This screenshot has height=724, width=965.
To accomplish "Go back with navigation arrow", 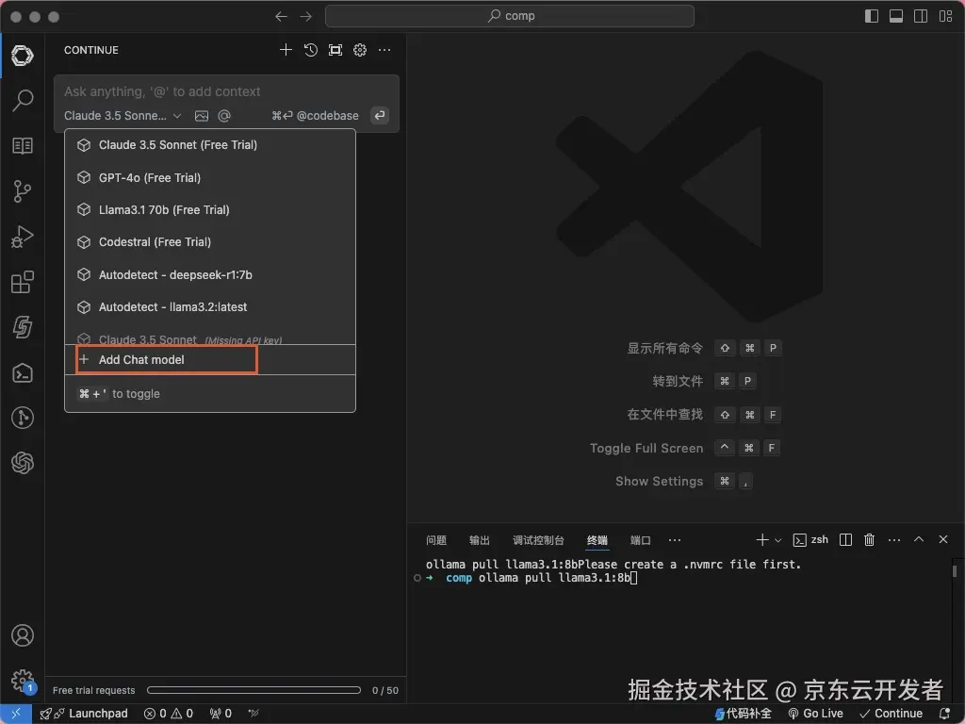I will point(281,17).
